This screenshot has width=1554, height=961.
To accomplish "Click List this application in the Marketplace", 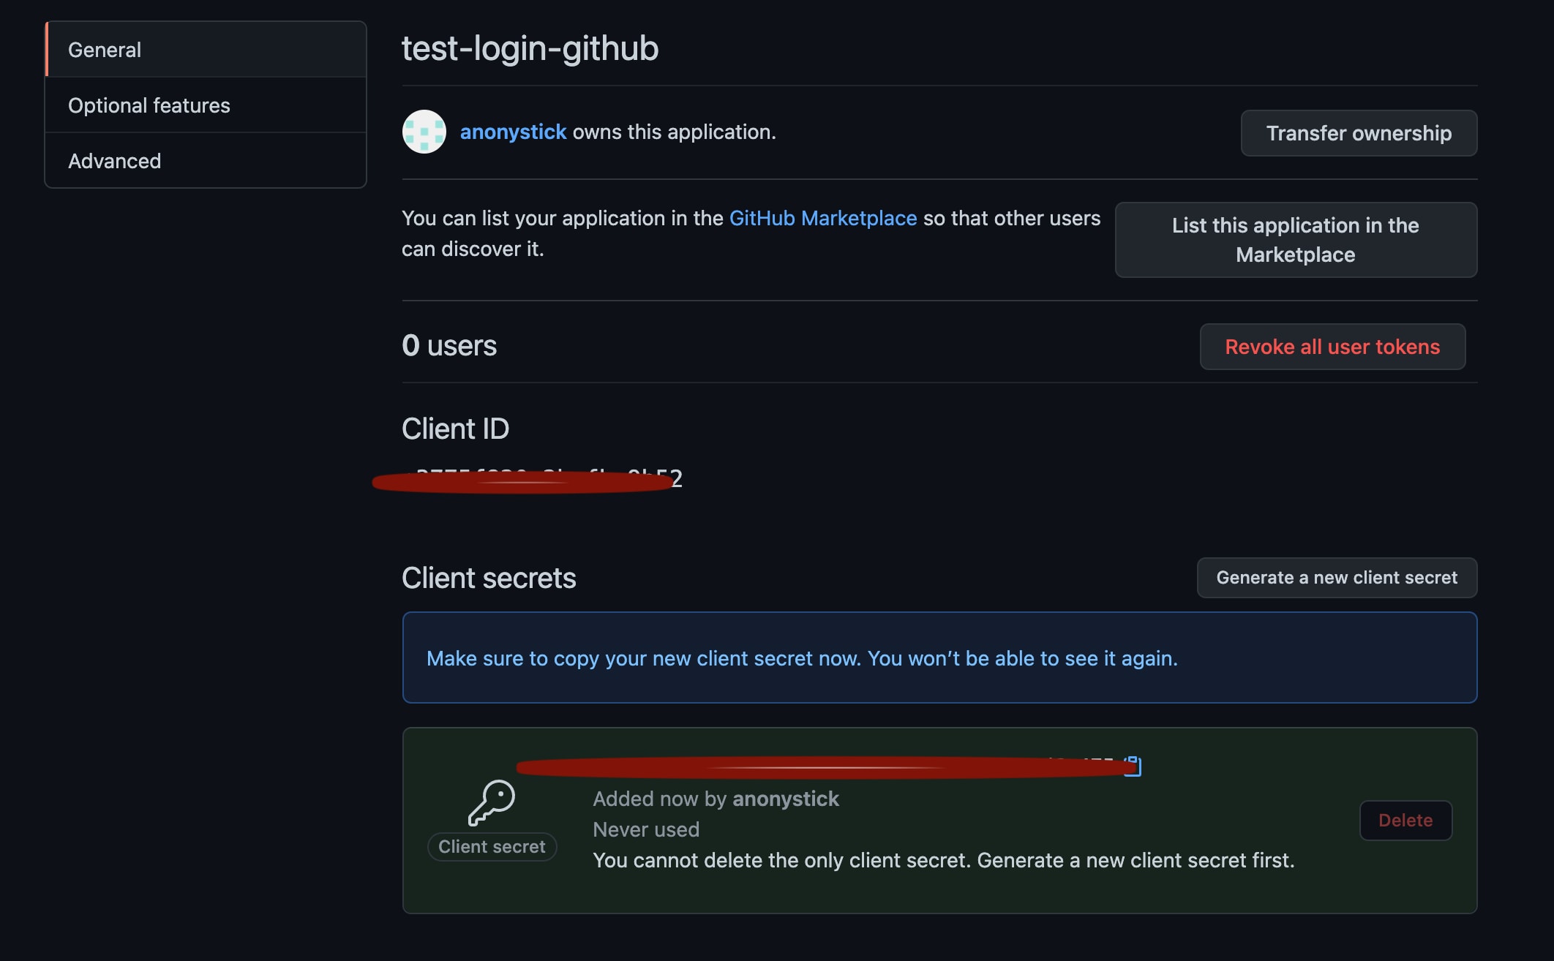I will 1295,240.
